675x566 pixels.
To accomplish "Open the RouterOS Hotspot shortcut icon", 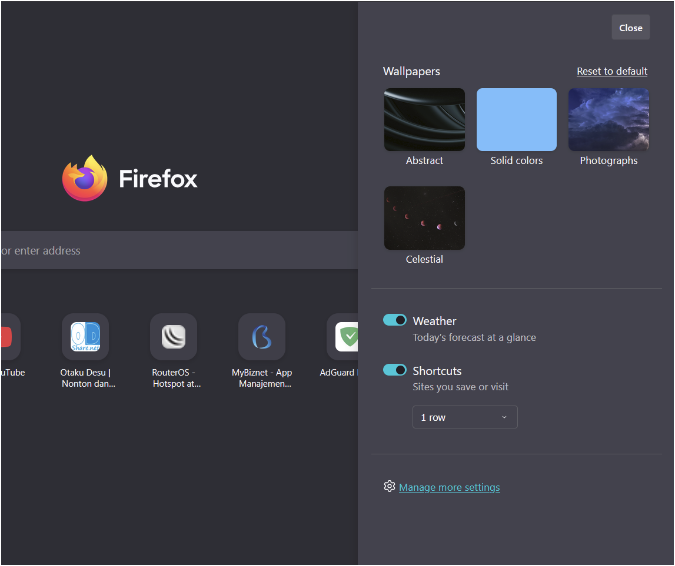I will coord(174,336).
